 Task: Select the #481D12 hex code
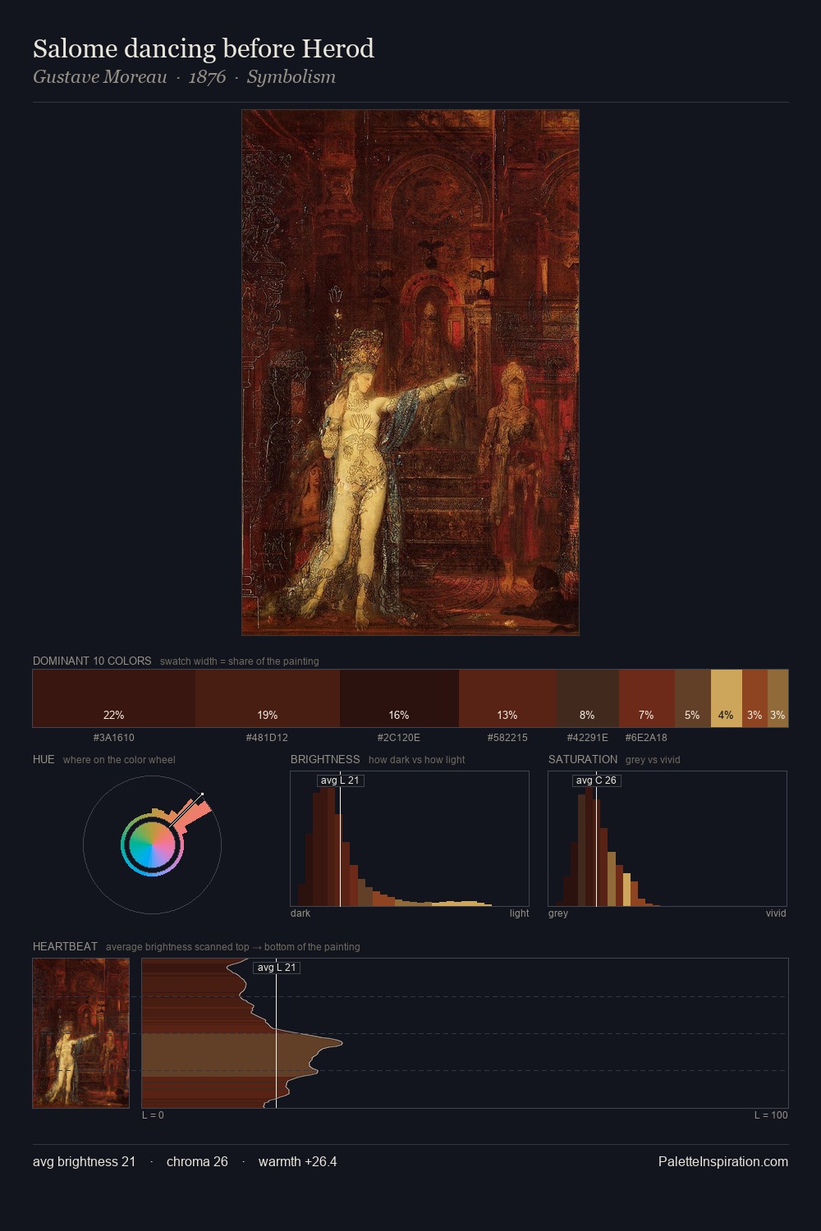point(268,738)
